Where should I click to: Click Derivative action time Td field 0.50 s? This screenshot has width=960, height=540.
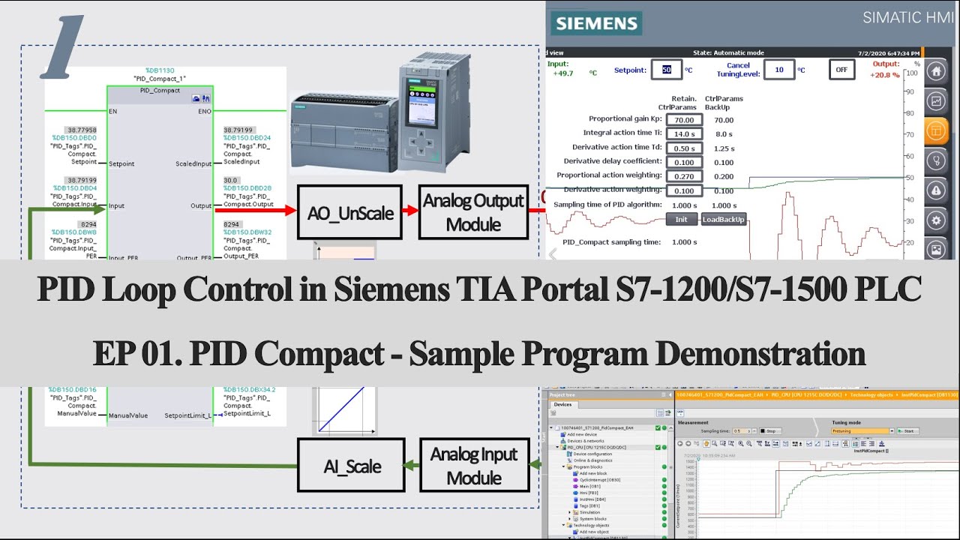[684, 148]
